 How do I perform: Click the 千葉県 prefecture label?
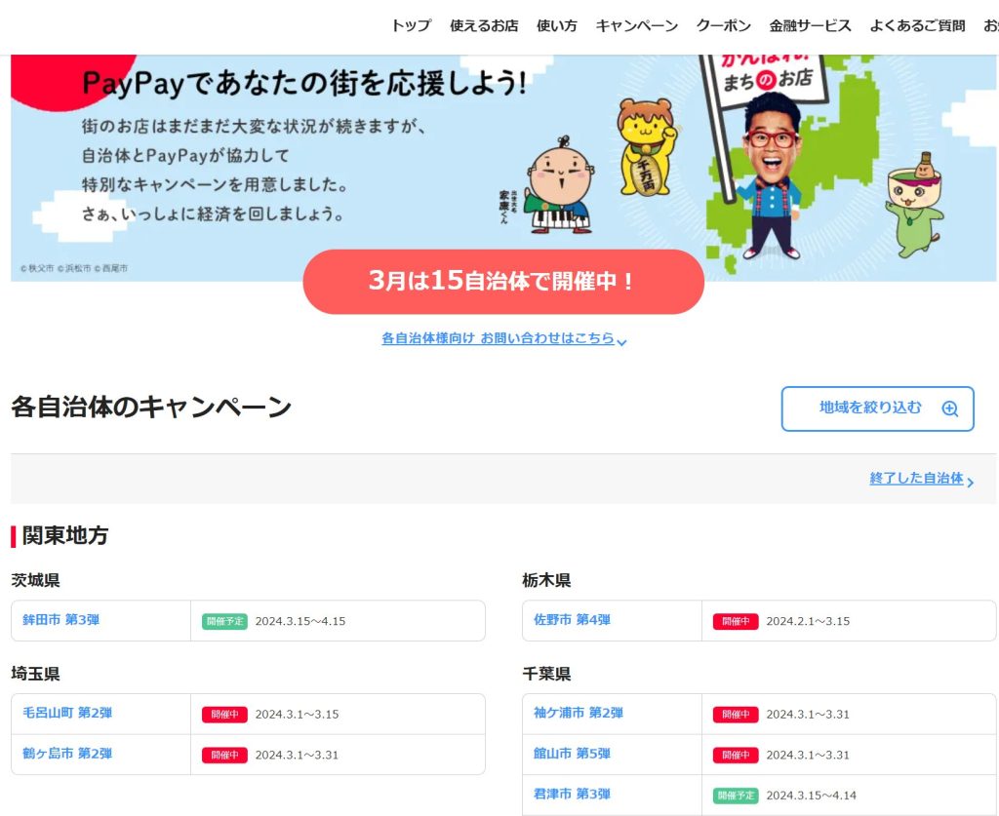click(x=546, y=674)
